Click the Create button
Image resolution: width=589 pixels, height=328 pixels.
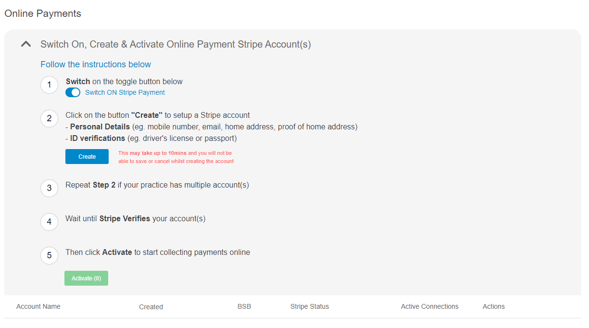click(x=87, y=156)
